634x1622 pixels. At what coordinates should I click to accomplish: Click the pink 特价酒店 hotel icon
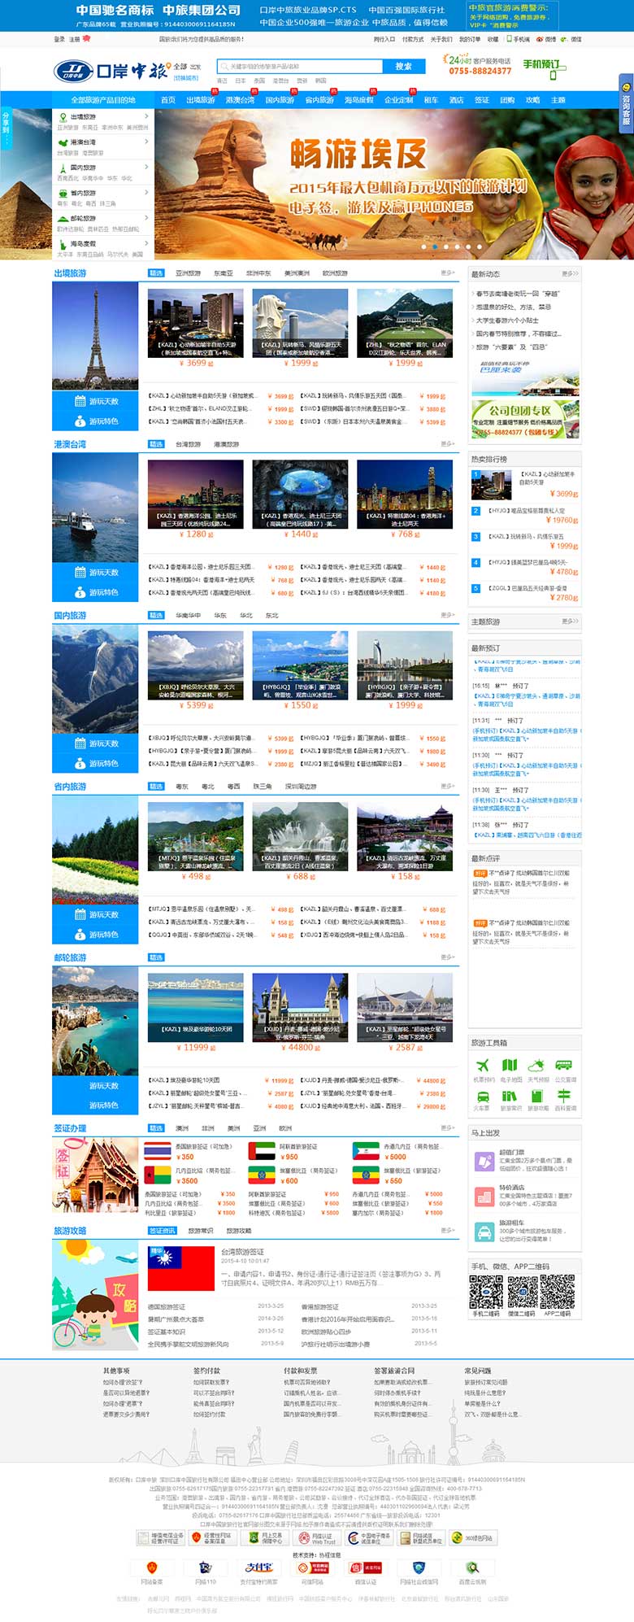484,1197
